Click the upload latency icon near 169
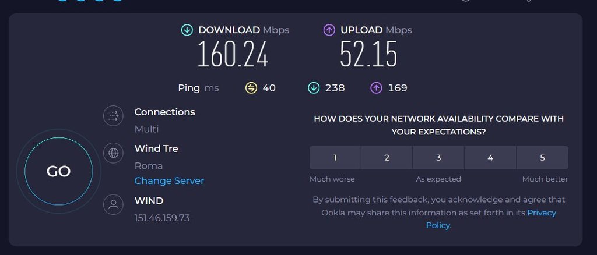This screenshot has width=597, height=255. click(376, 88)
